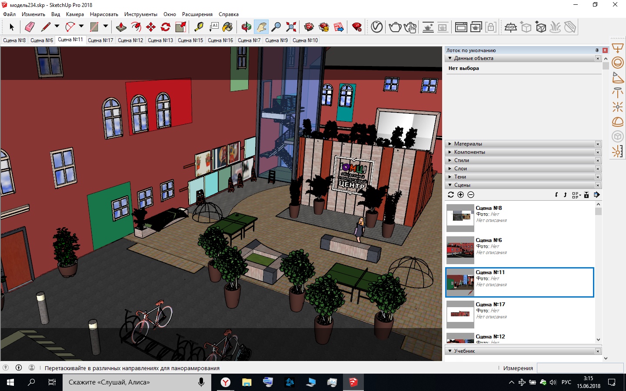The height and width of the screenshot is (391, 626).
Task: Open the Файл menu
Action: [x=9, y=14]
